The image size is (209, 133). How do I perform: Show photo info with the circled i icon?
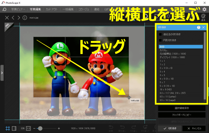(x=25, y=18)
